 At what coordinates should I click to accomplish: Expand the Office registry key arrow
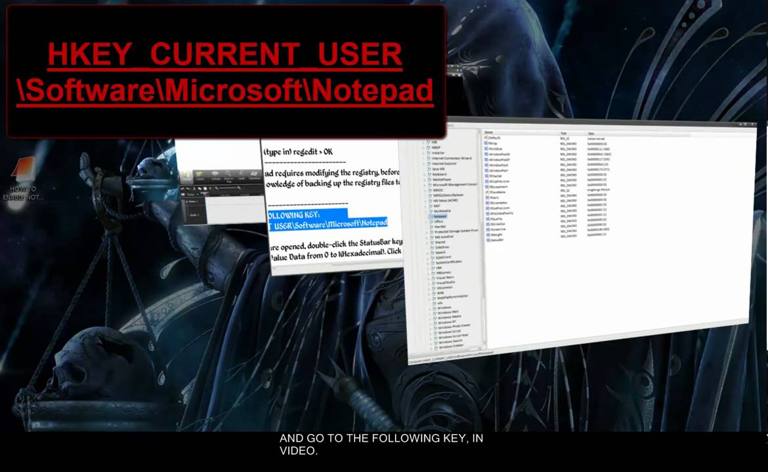click(x=426, y=222)
